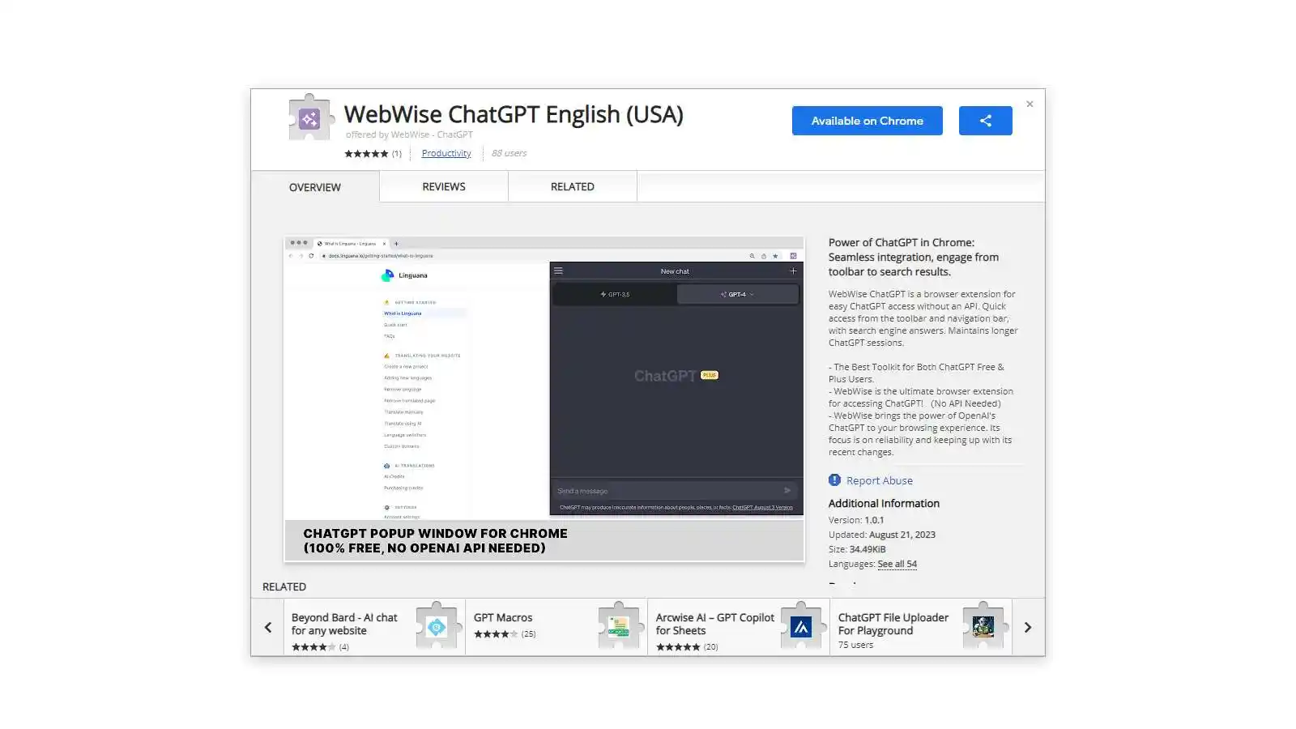The width and height of the screenshot is (1296, 729).
Task: Open the Beyond Bard AI chat extension card
Action: tap(374, 627)
